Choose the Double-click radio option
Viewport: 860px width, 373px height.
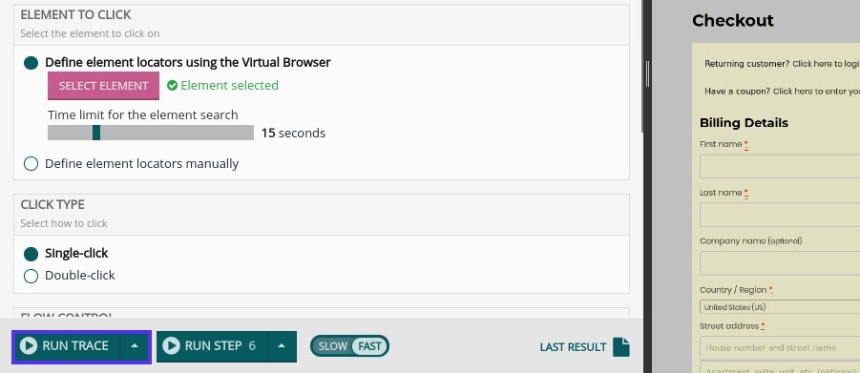point(31,276)
